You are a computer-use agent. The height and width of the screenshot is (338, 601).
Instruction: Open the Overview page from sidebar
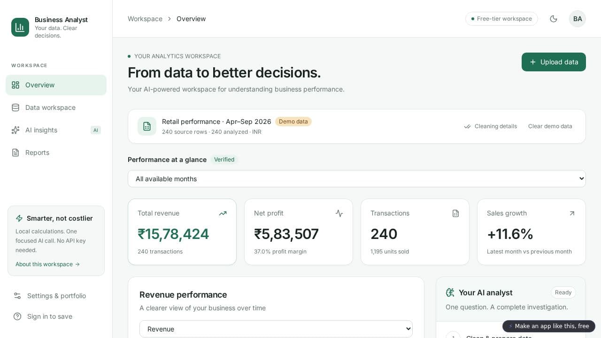56,85
